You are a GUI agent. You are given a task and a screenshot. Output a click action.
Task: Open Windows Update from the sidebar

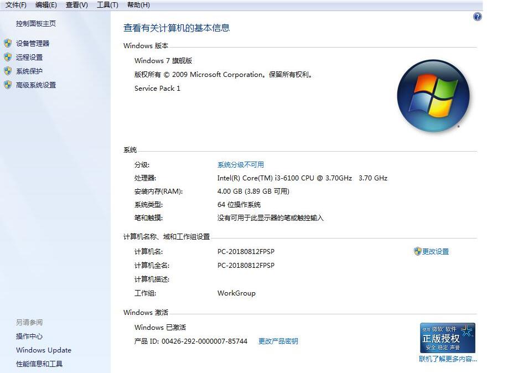tap(44, 350)
